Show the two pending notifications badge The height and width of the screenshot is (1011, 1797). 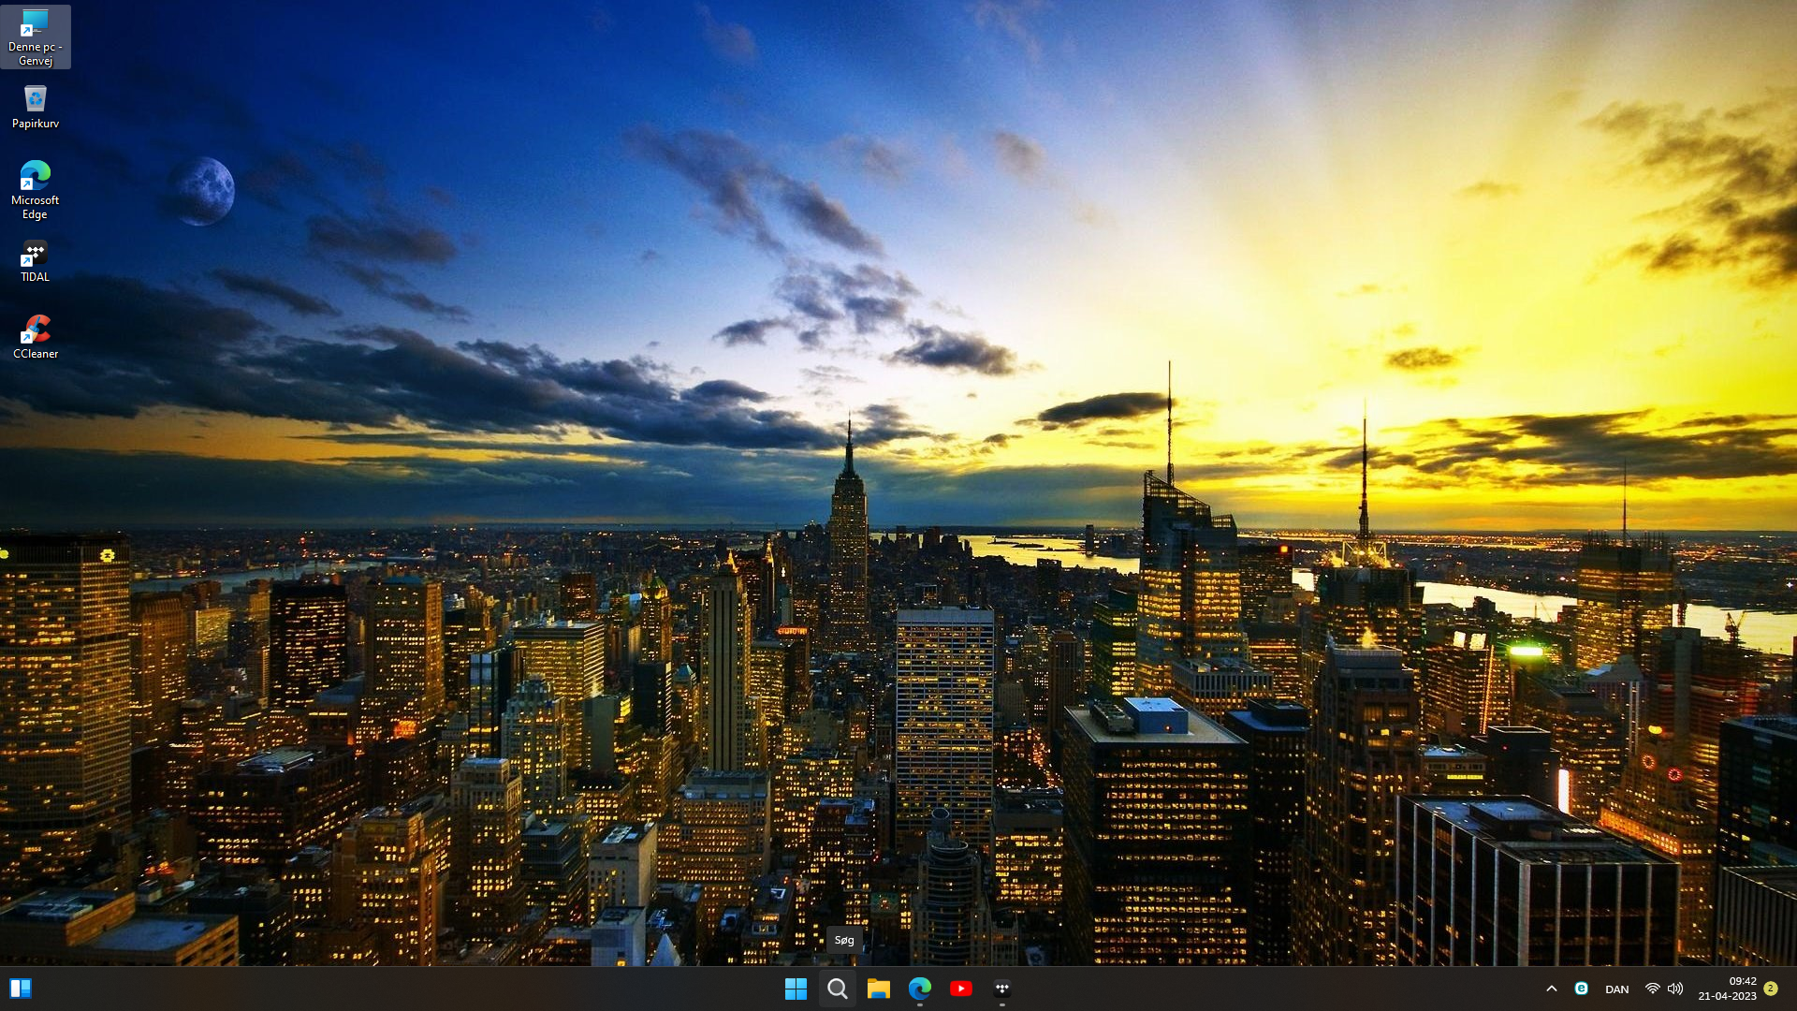tap(1771, 989)
